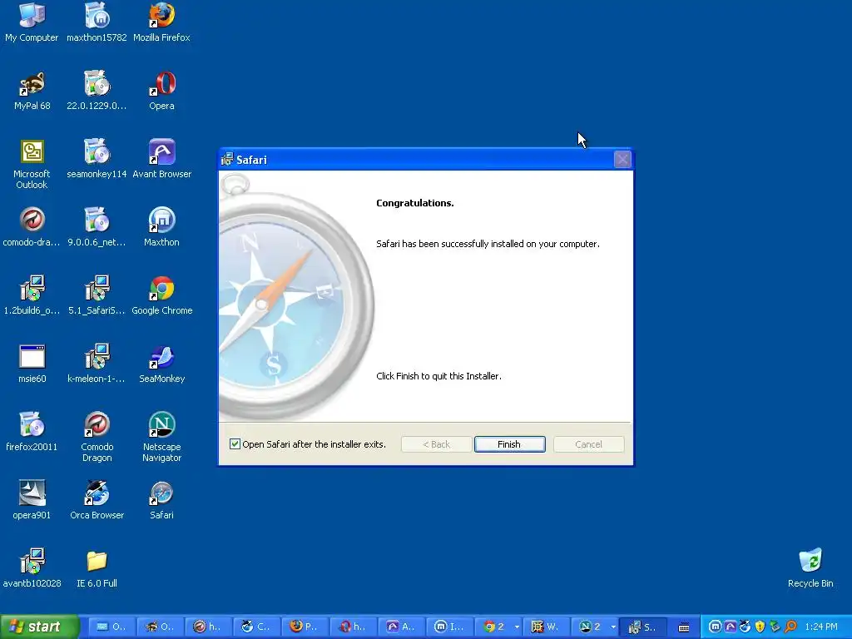This screenshot has width=852, height=639.
Task: Click Avant Browser icon in system tray
Action: pyautogui.click(x=731, y=627)
